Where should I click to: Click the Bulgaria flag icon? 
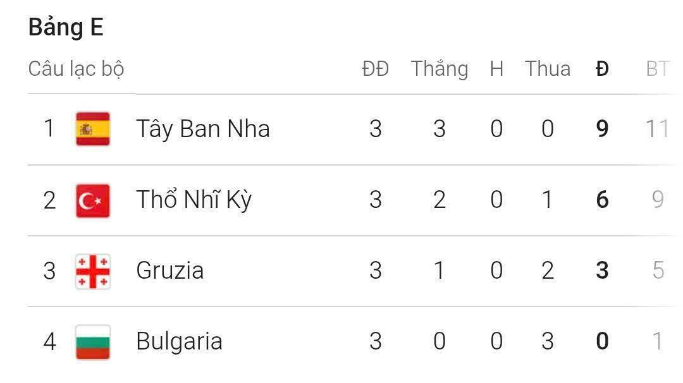click(x=93, y=342)
